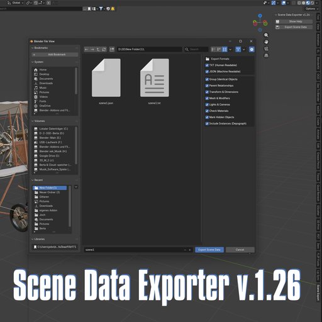The width and height of the screenshot is (322, 322).
Task: Open the View sidebar tab
Action: click(318, 26)
